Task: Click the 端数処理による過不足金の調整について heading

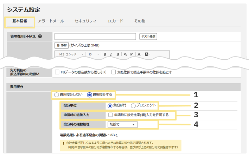Action: (x=89, y=135)
